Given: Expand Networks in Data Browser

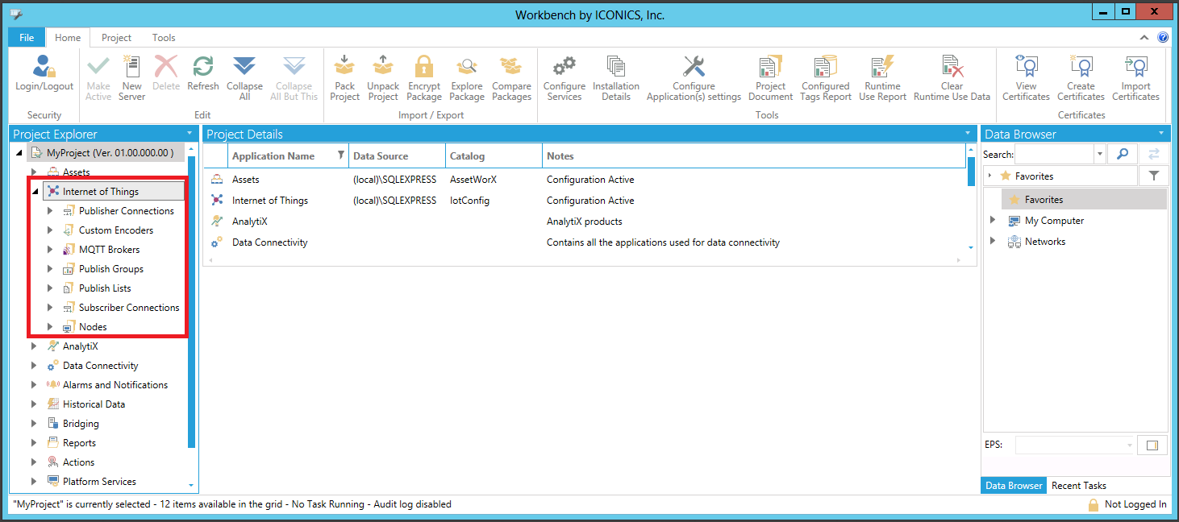Looking at the screenshot, I should coord(993,242).
